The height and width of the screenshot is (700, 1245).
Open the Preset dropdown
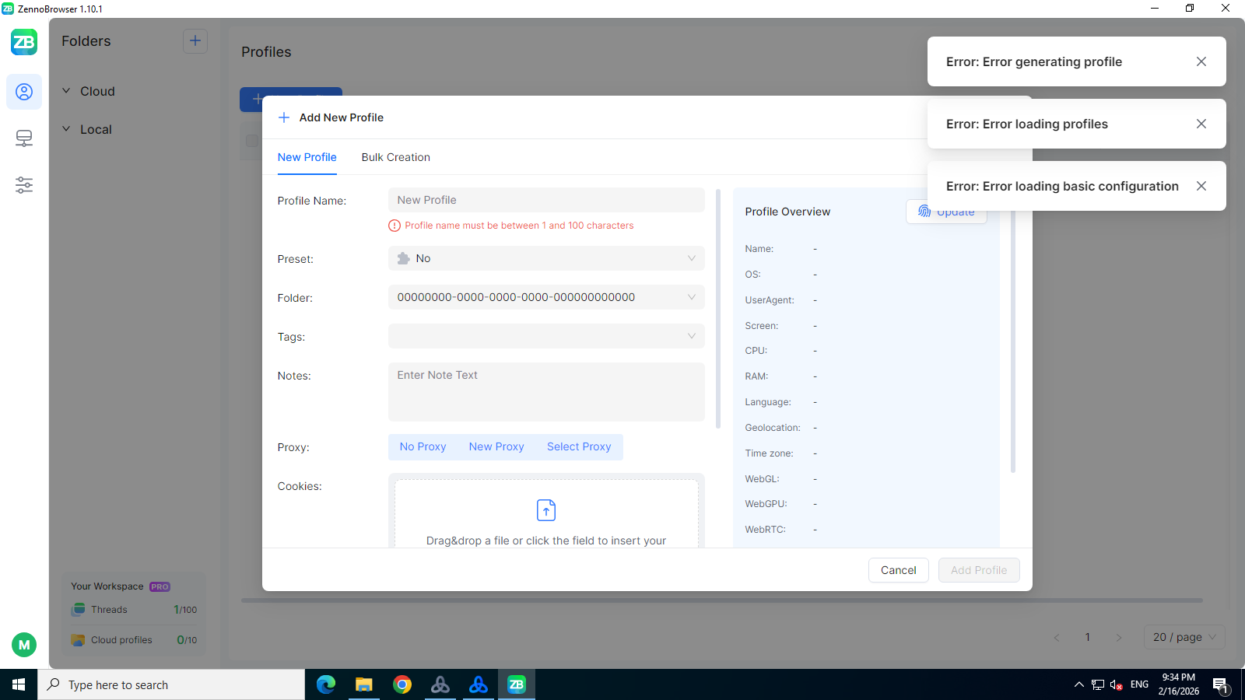pos(546,258)
